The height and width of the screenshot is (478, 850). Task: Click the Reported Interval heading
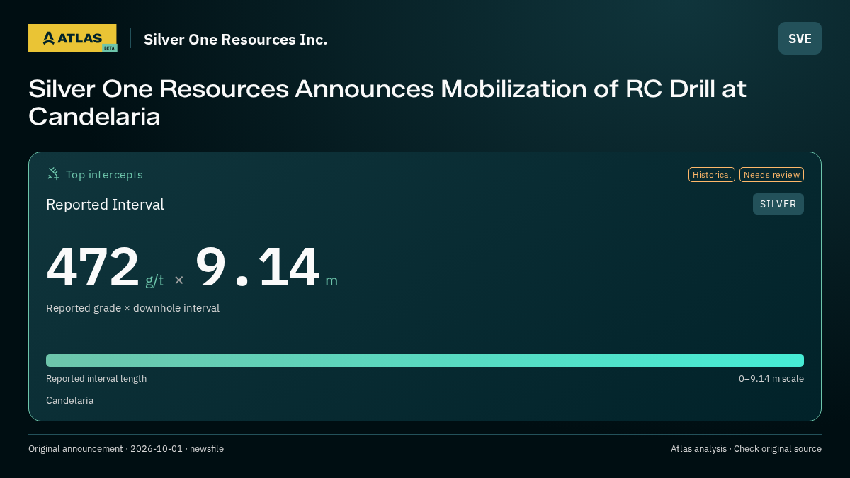point(105,205)
